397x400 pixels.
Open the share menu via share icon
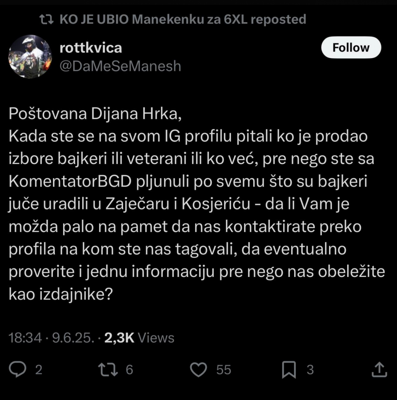[379, 370]
